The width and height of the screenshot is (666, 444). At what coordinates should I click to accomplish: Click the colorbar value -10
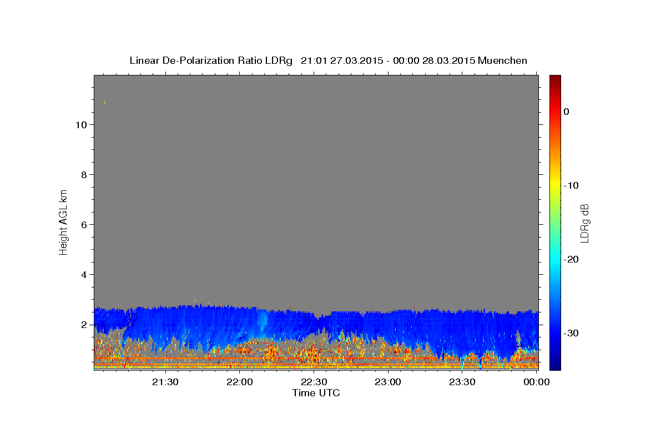coord(572,185)
